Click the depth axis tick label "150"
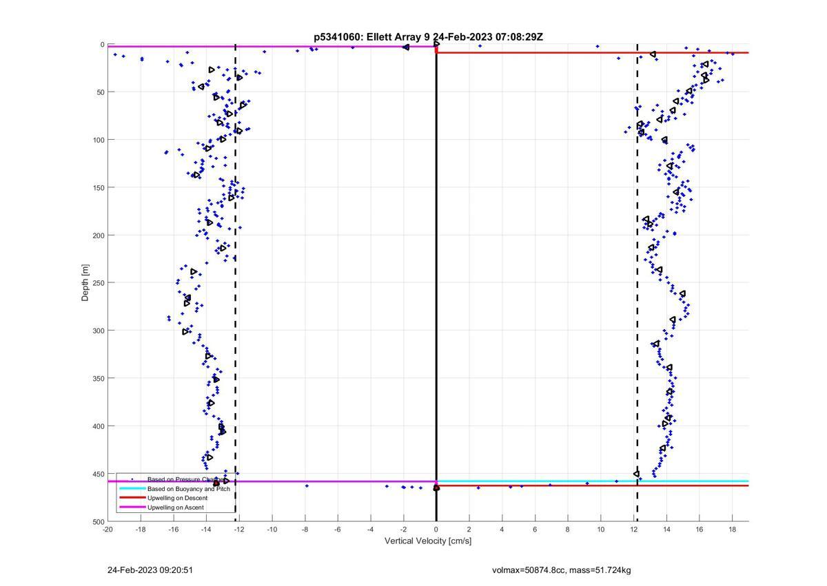The image size is (827, 586). pos(98,187)
